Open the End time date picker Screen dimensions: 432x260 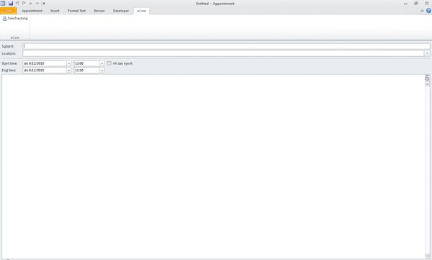(69, 71)
